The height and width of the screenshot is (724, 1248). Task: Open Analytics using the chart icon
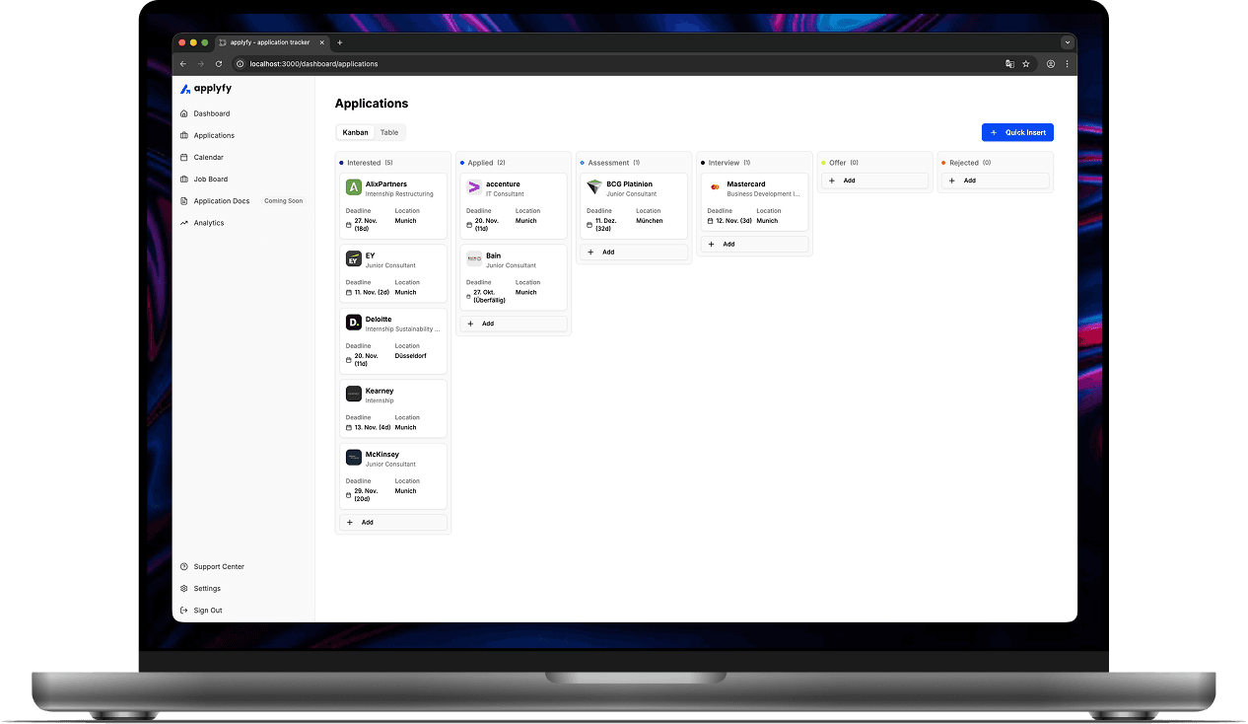(183, 222)
